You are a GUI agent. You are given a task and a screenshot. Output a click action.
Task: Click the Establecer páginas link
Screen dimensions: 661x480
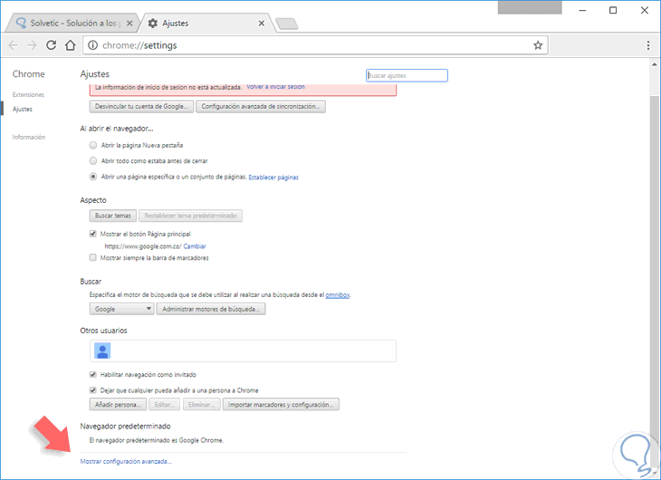273,178
